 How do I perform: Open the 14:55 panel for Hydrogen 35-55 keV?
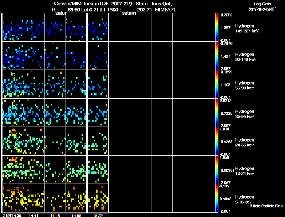[76, 113]
